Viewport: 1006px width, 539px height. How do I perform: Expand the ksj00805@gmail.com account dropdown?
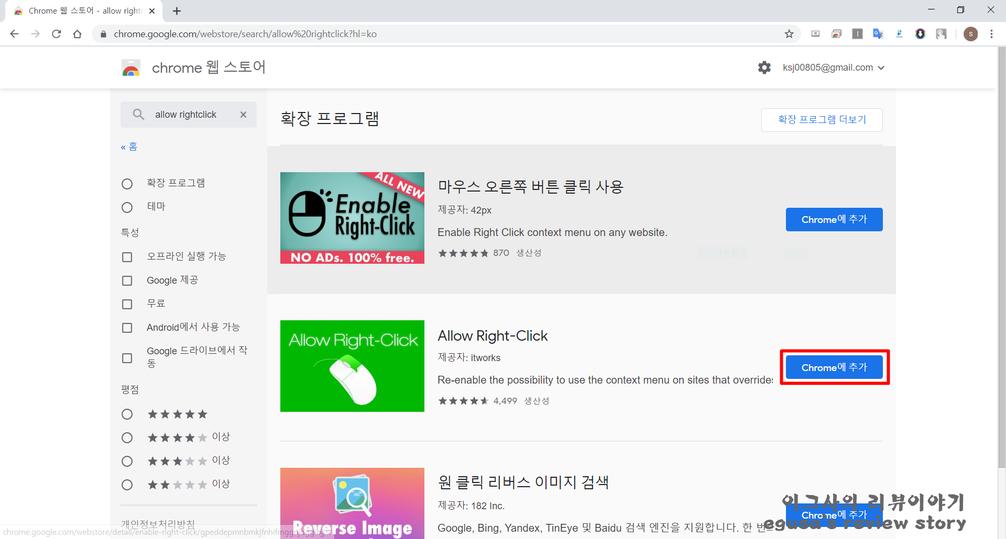pos(834,68)
